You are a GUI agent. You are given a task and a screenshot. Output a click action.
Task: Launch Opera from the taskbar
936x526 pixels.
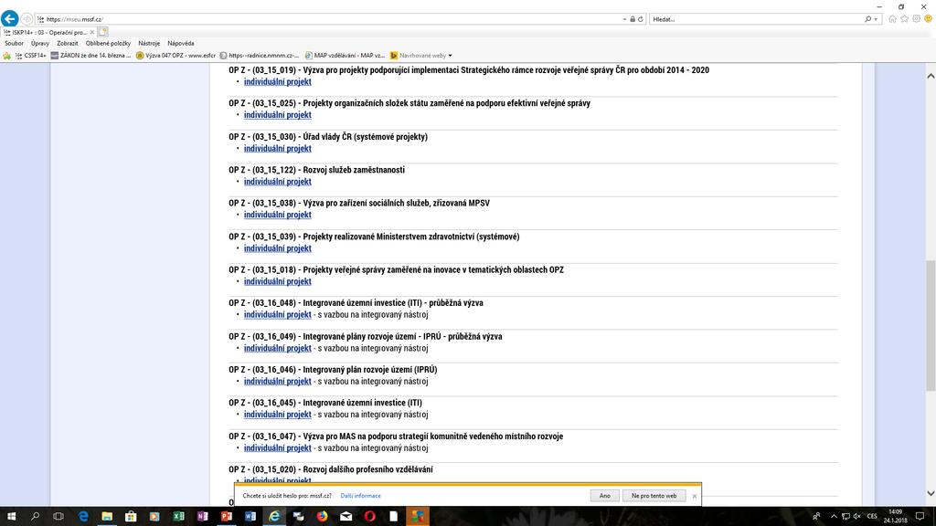pos(369,517)
